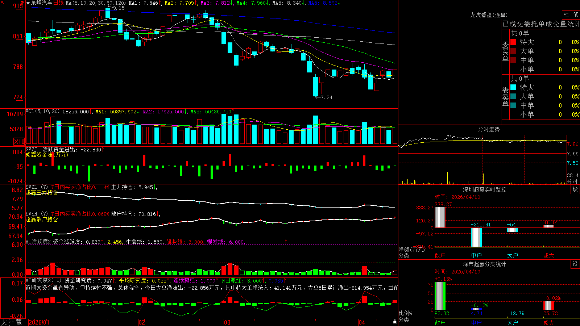Click the VOL(5,10,20) indicator label
580x326 pixels.
[42, 112]
